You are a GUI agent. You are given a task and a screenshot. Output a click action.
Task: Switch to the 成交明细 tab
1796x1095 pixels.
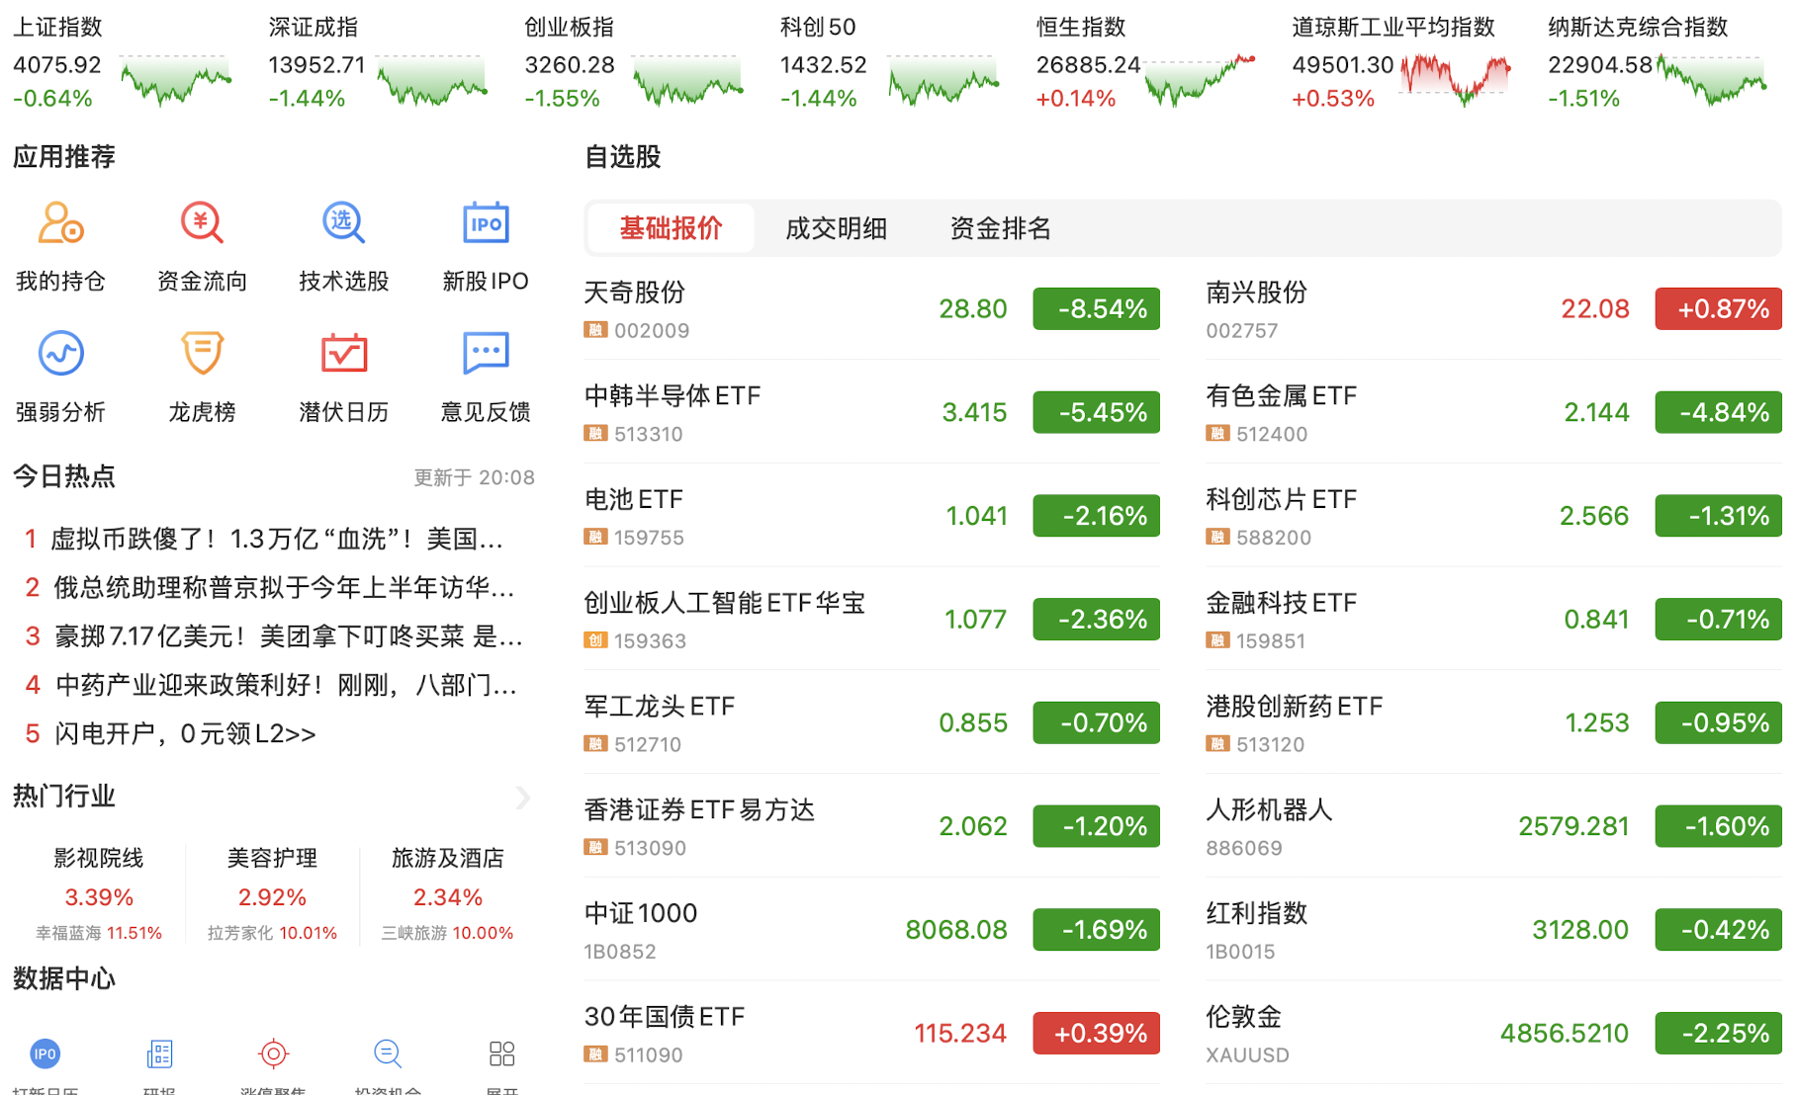point(836,228)
